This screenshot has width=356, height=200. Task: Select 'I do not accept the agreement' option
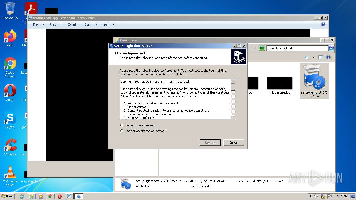coord(122,131)
